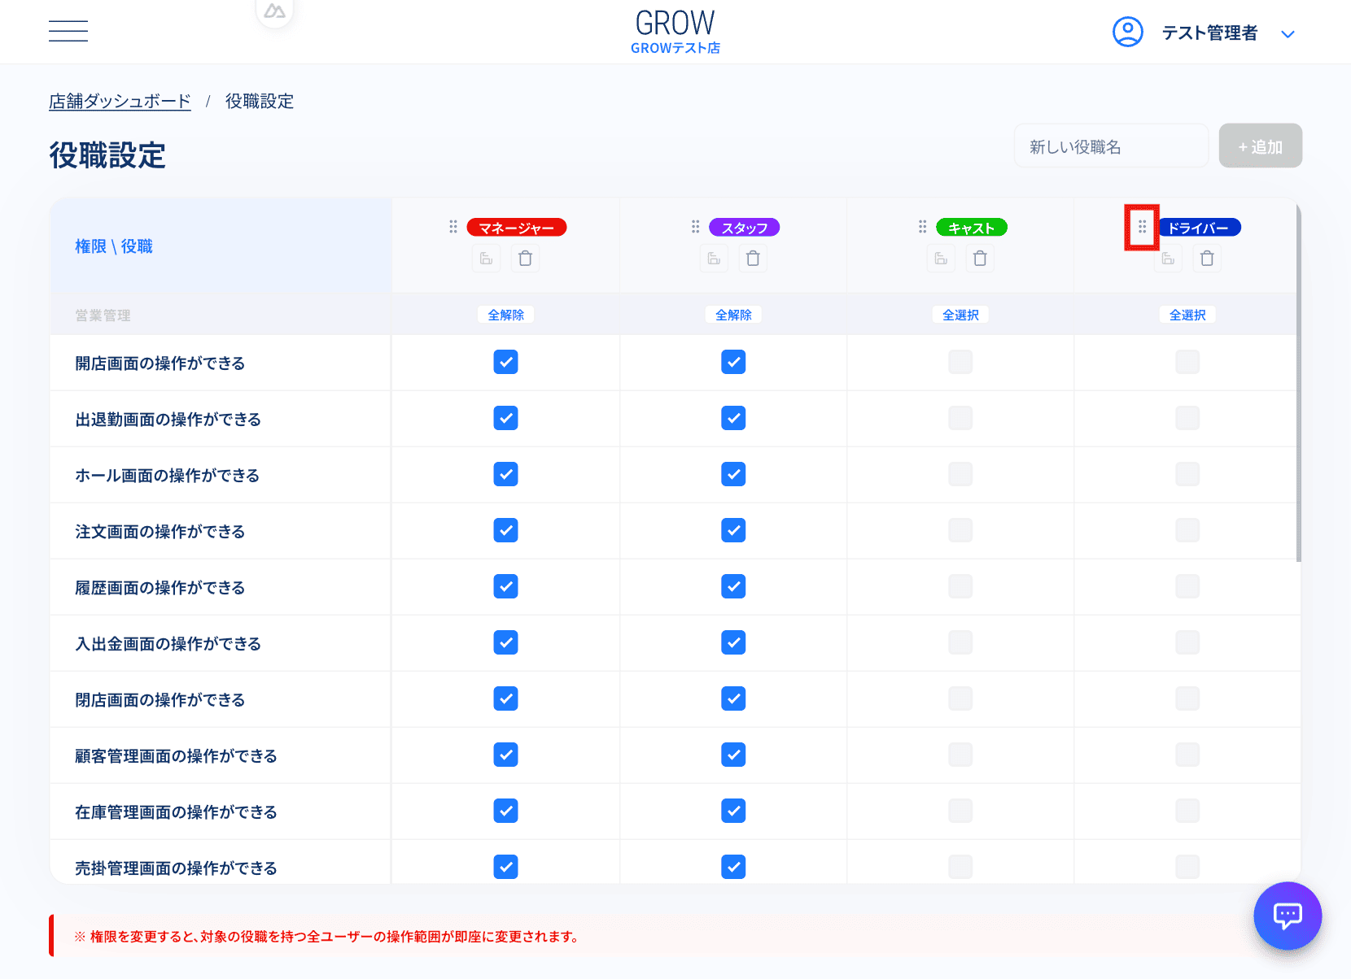This screenshot has height=979, width=1351.
Task: Select 出退勤画面の操作ができる row label
Action: pyautogui.click(x=168, y=420)
